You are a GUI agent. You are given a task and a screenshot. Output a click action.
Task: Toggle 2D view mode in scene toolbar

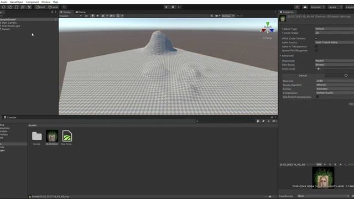[x=86, y=16]
